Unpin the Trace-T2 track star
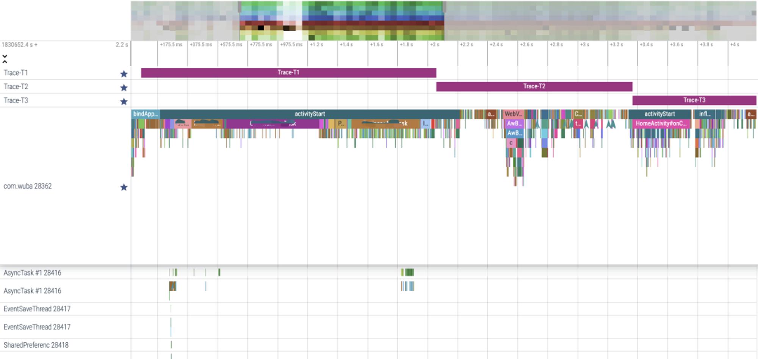The image size is (758, 359). (124, 87)
